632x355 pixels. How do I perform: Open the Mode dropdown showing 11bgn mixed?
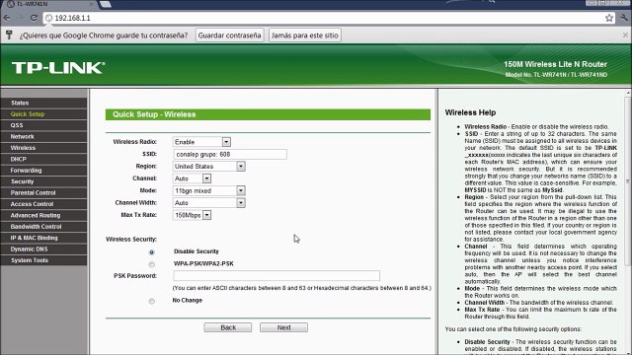point(208,190)
